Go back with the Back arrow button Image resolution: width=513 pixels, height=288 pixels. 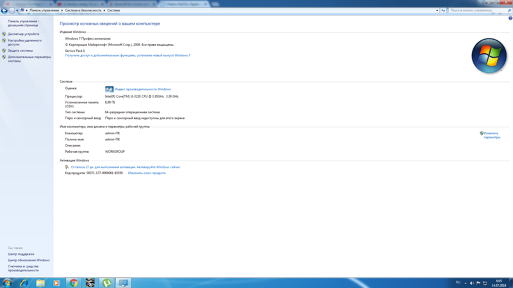point(4,10)
